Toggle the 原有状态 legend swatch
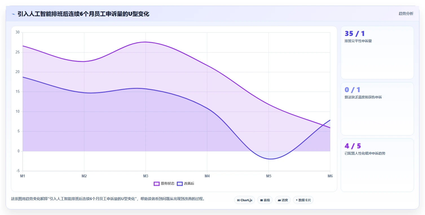 [x=157, y=184]
